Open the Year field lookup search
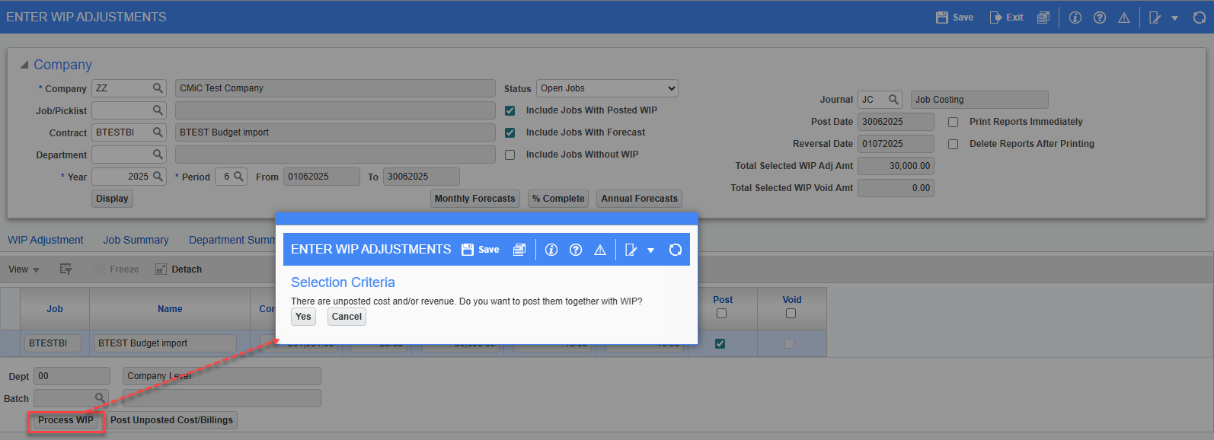Screen dimensions: 1214x440 [x=158, y=177]
